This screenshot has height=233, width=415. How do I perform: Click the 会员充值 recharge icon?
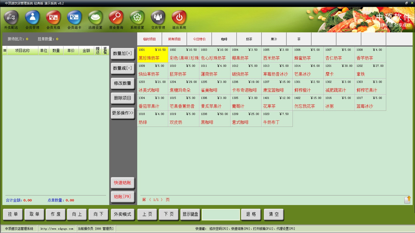point(53,18)
